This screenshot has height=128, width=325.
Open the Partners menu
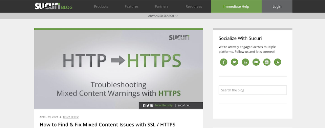[161, 6]
